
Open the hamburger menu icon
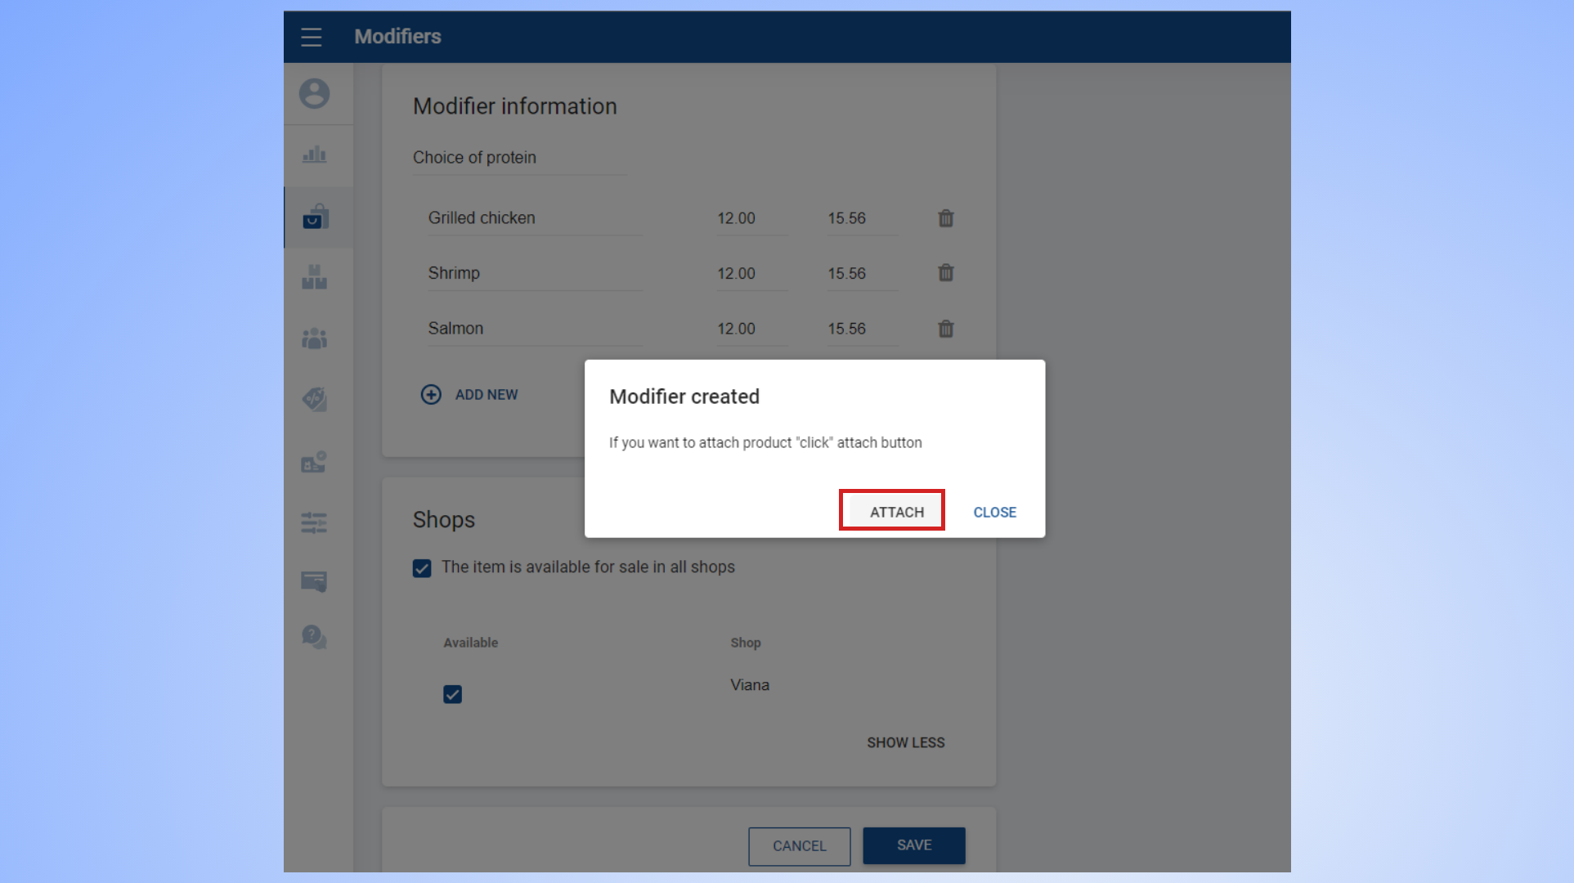(311, 37)
